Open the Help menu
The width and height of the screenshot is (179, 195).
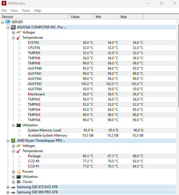coord(37,11)
